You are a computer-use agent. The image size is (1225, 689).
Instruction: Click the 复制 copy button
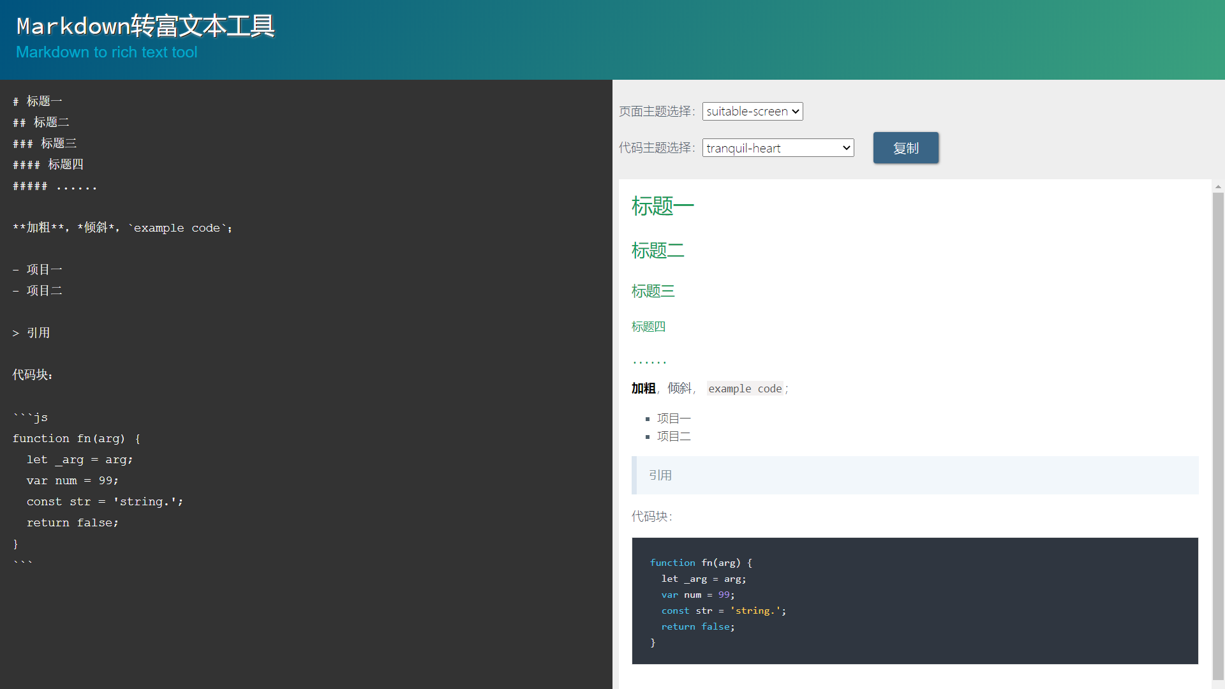point(905,148)
